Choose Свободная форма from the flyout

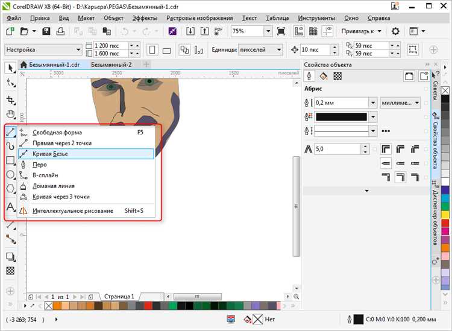[x=86, y=133]
